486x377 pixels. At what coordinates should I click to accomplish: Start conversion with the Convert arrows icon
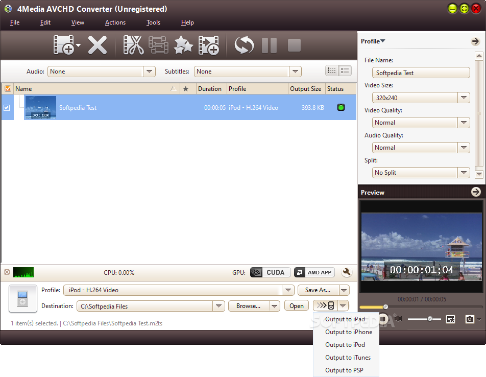(244, 45)
